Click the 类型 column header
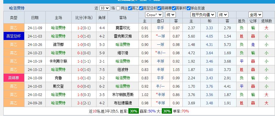Viewport: 275px width, 116px height. point(14,18)
